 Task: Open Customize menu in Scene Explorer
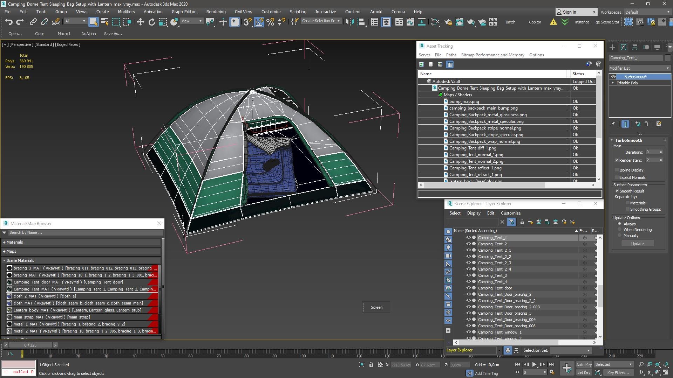tap(510, 213)
